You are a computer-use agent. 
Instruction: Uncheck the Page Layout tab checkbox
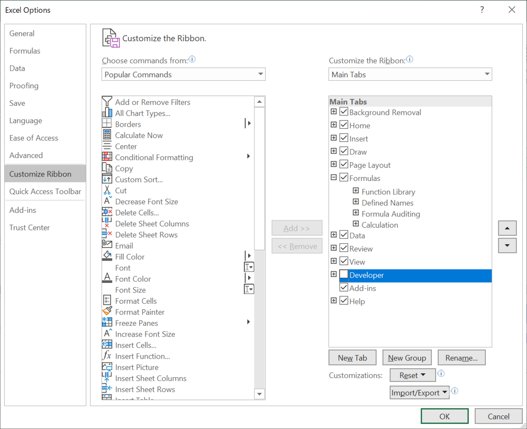click(344, 165)
